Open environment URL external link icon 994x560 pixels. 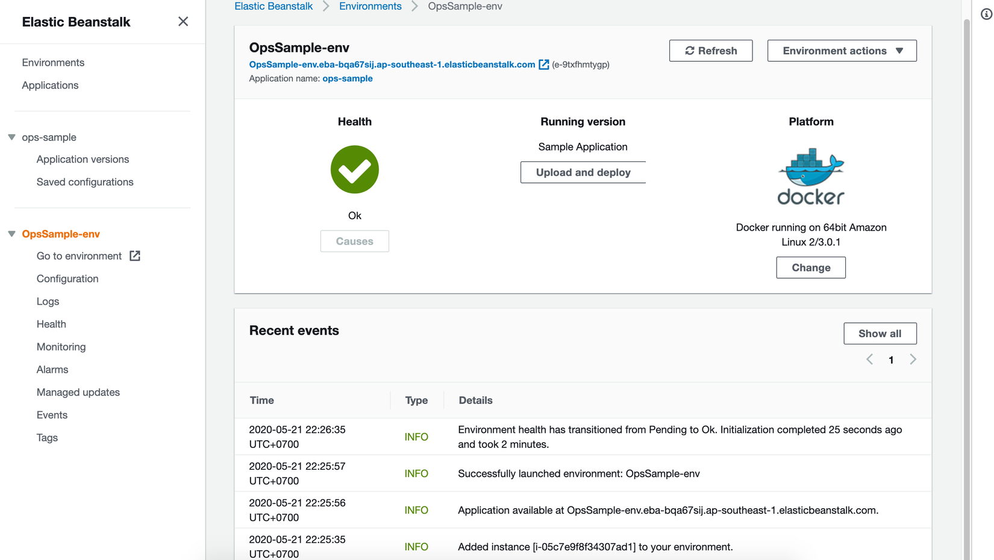click(x=543, y=64)
